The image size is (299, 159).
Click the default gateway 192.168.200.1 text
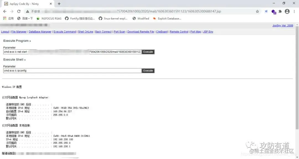tap(62, 147)
